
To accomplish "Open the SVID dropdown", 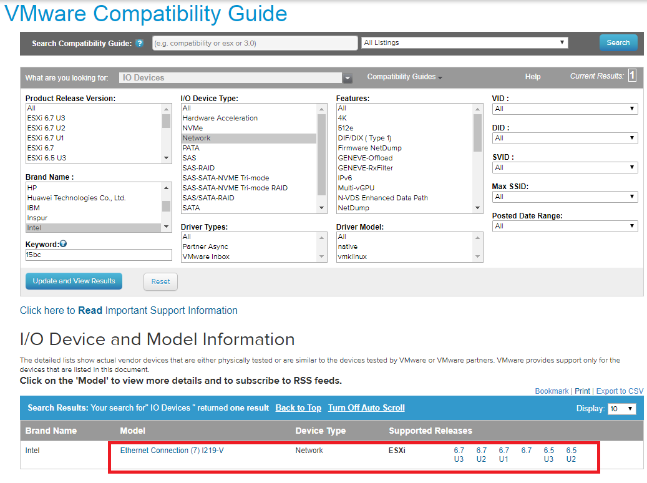I will [565, 167].
